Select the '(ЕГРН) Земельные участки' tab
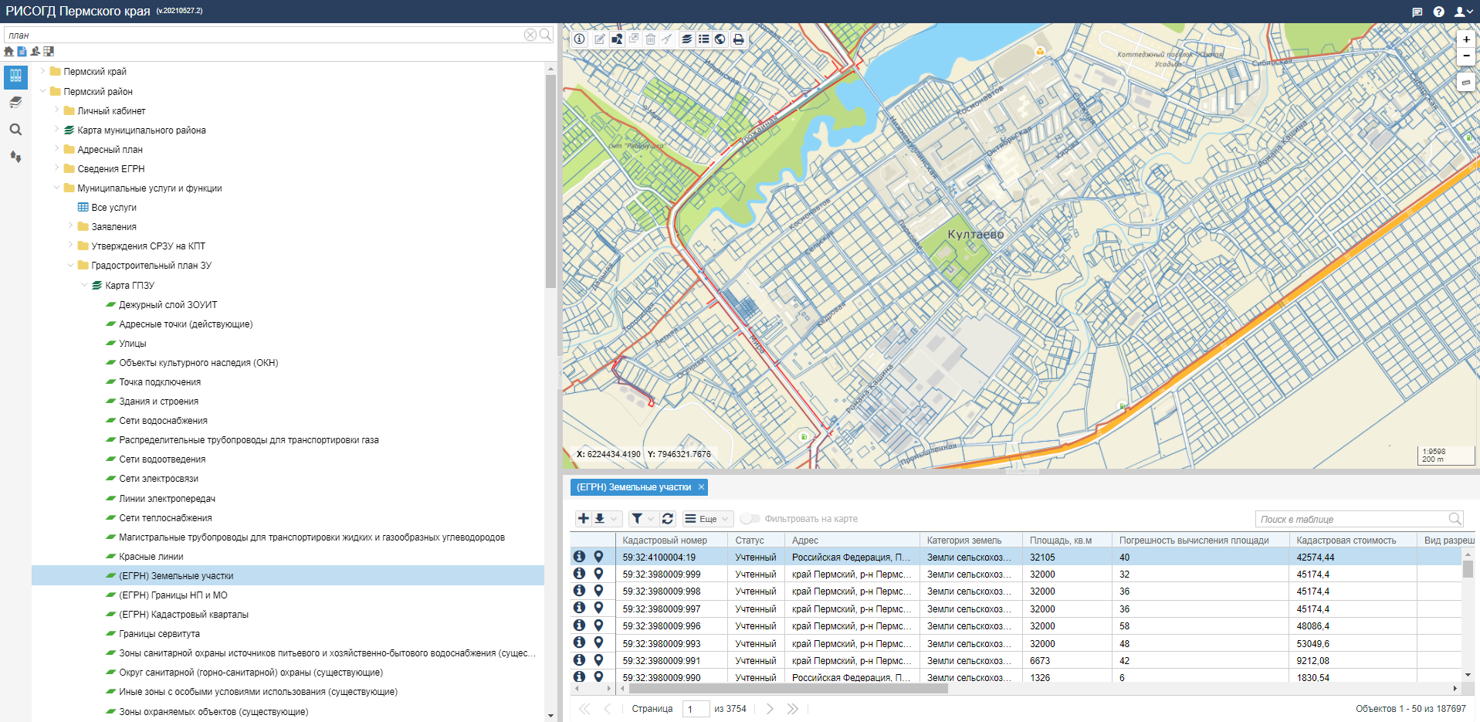1480x722 pixels. click(x=633, y=487)
